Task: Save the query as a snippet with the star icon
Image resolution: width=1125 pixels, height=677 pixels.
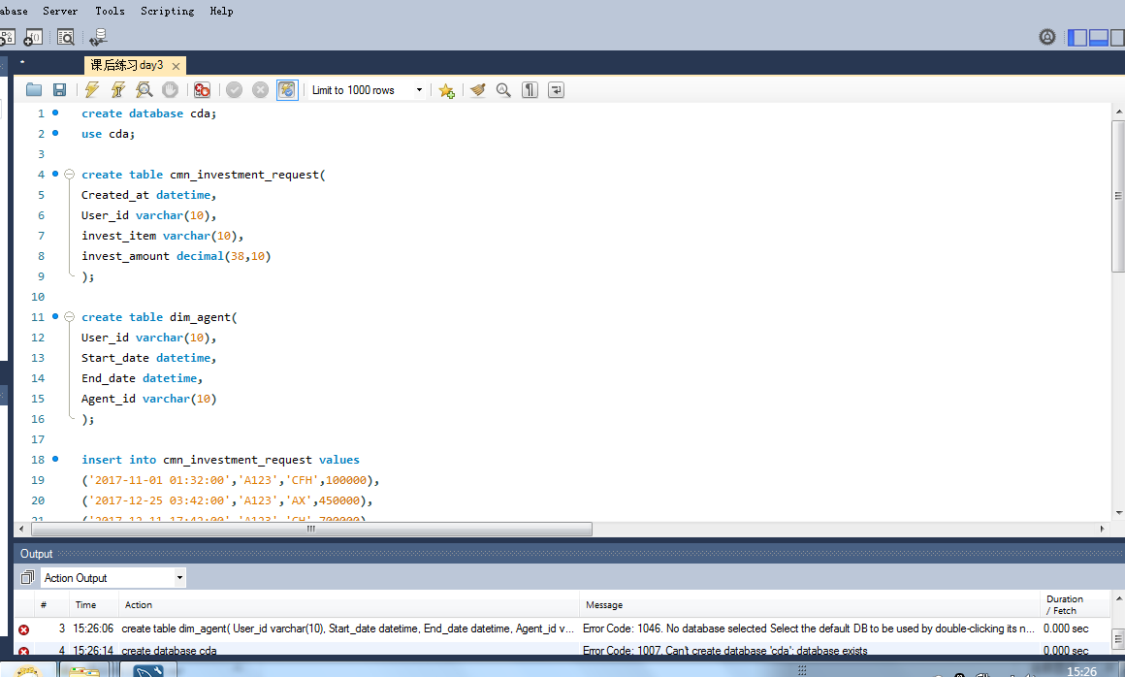Action: (446, 90)
